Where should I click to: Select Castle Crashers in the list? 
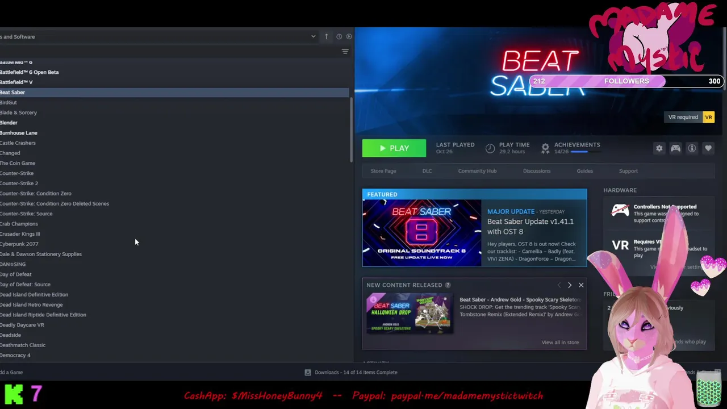click(174, 143)
